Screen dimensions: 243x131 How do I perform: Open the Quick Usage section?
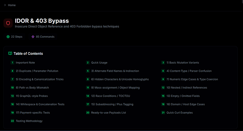(99, 63)
